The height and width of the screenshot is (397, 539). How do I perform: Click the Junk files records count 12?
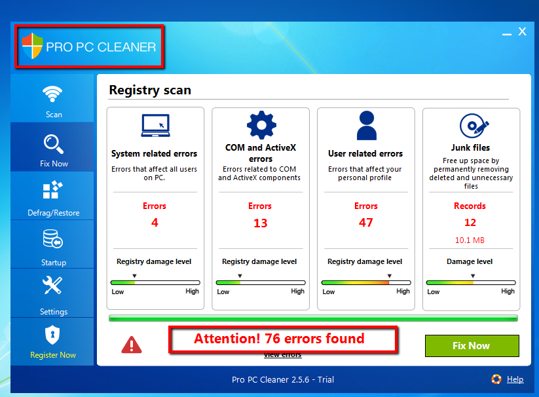[470, 223]
